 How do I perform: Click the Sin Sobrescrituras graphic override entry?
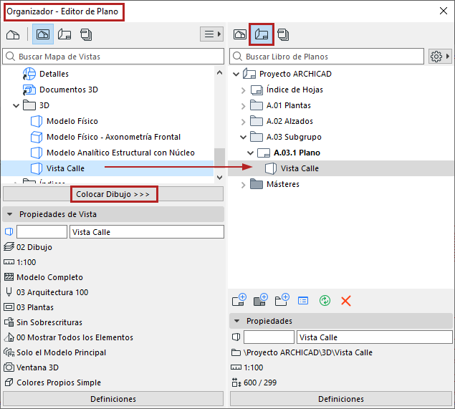coord(49,322)
